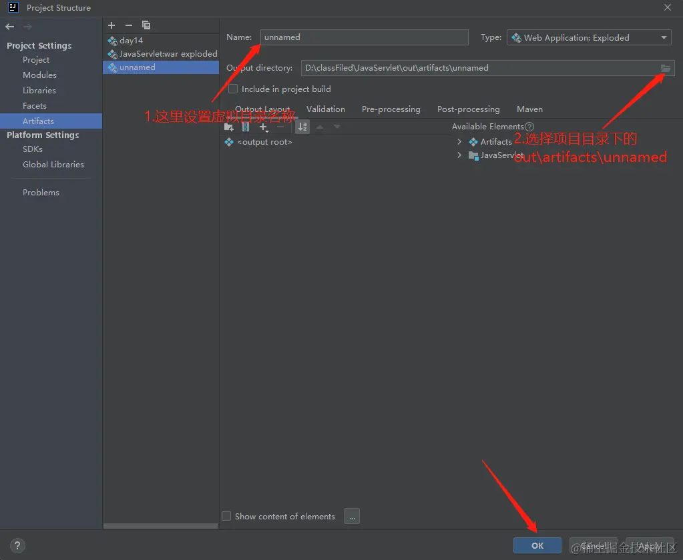
Task: Create directory in output layout
Action: click(229, 127)
